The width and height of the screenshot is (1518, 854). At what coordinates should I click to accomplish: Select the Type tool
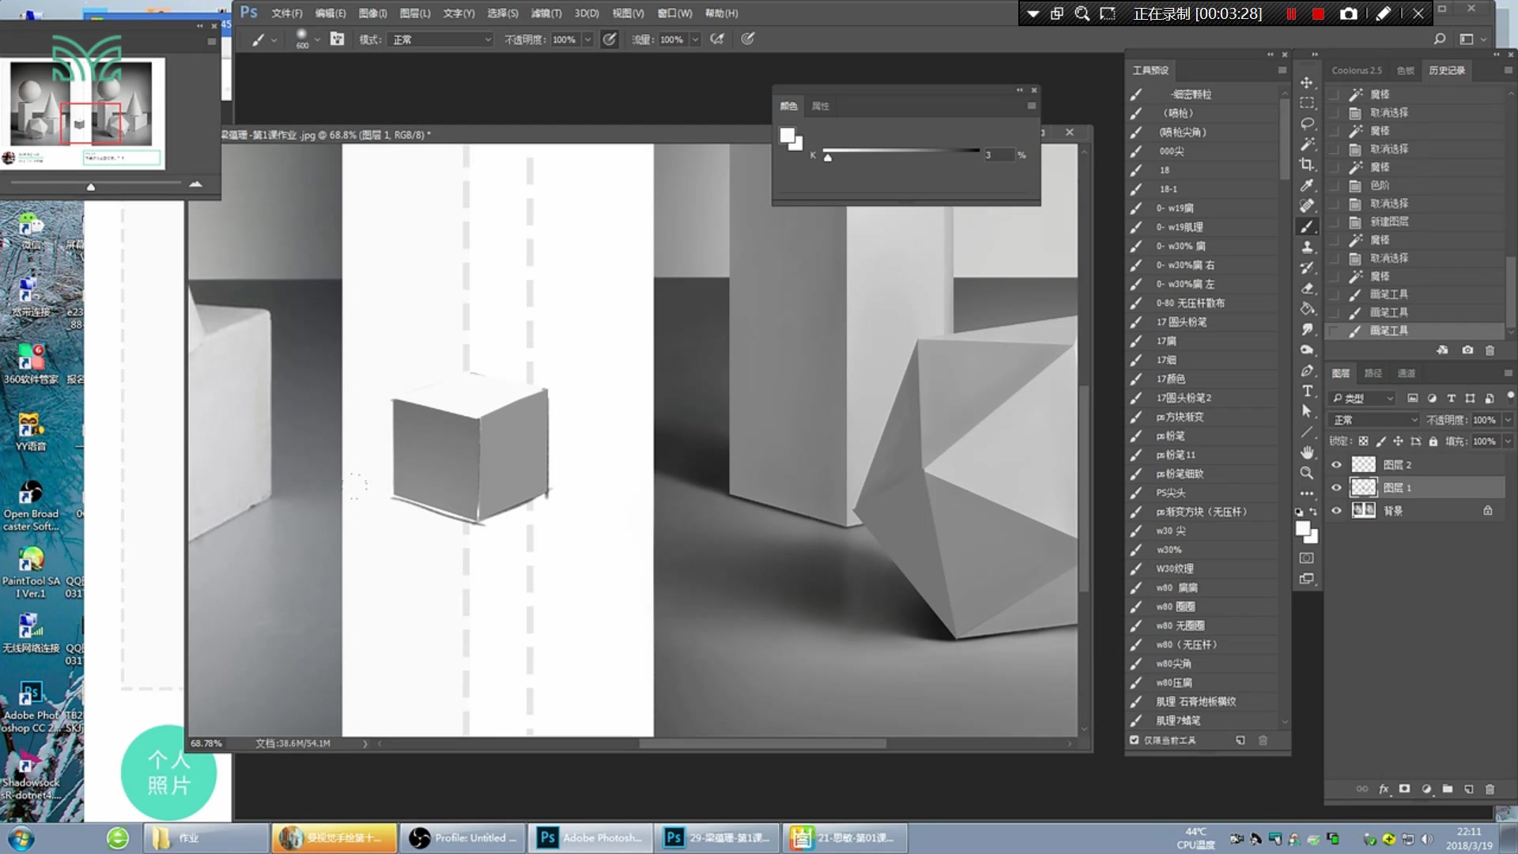[x=1307, y=391]
